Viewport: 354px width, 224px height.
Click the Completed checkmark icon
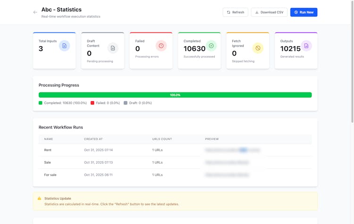[x=211, y=46]
